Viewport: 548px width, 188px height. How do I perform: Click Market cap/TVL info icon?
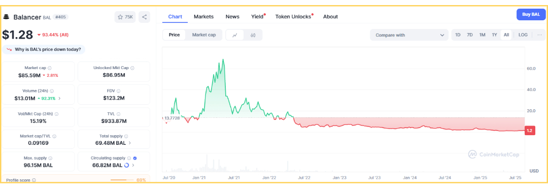tap(54, 136)
